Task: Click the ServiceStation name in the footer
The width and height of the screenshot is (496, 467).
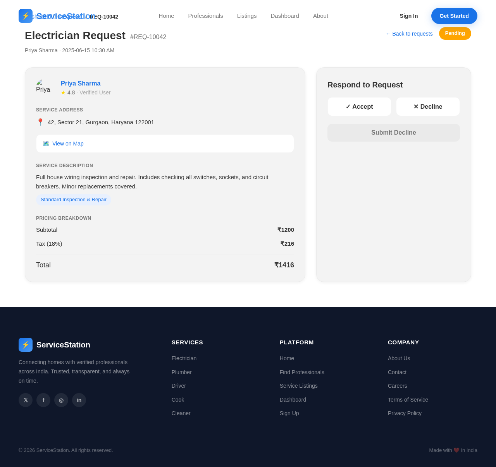Action: [x=63, y=345]
